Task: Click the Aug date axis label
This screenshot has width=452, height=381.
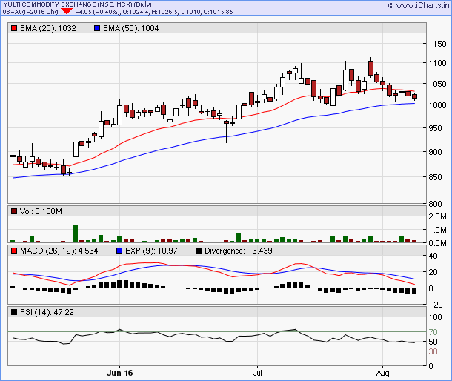Action: [382, 373]
